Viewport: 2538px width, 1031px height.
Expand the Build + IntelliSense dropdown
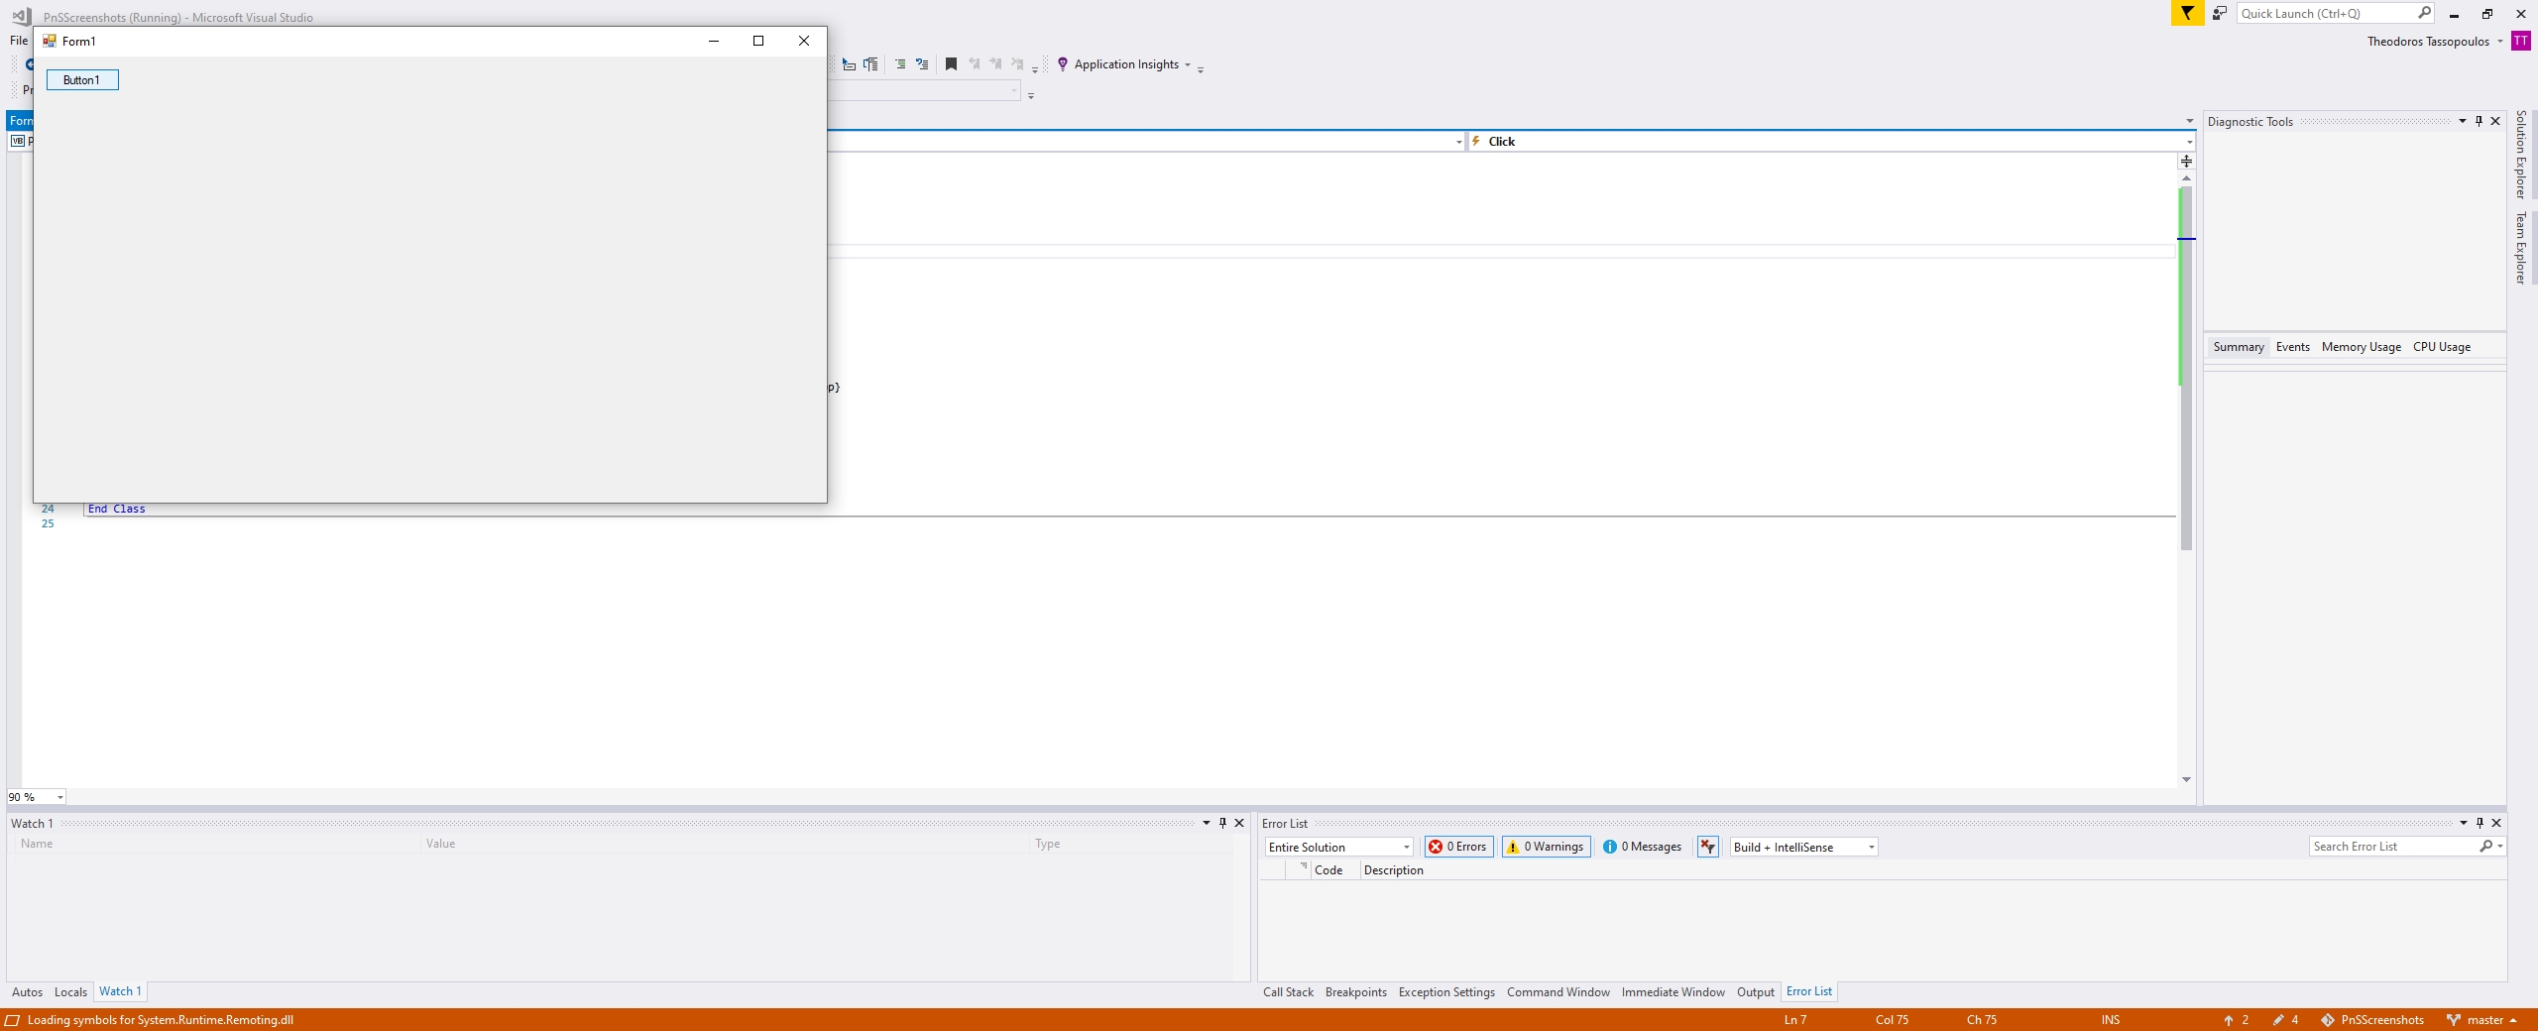pyautogui.click(x=1803, y=847)
